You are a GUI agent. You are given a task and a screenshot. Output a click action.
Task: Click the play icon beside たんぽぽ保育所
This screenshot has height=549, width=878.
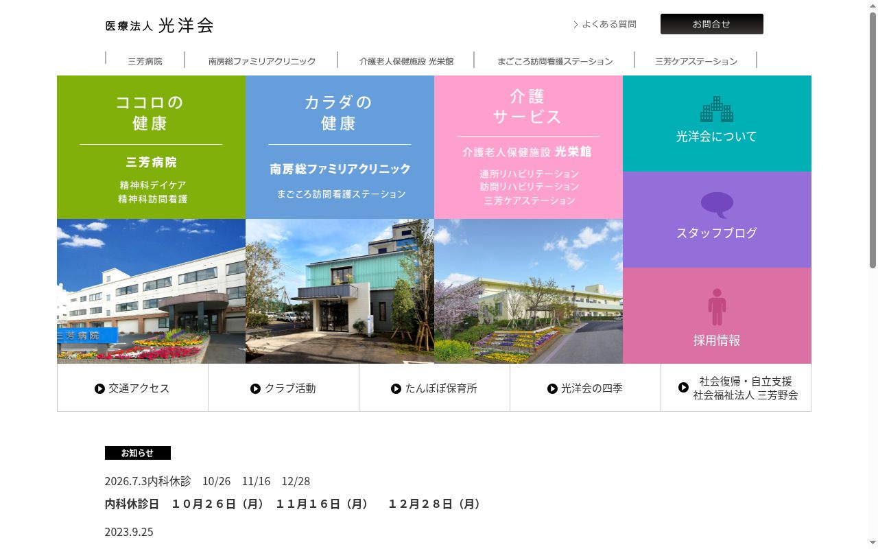pos(396,388)
